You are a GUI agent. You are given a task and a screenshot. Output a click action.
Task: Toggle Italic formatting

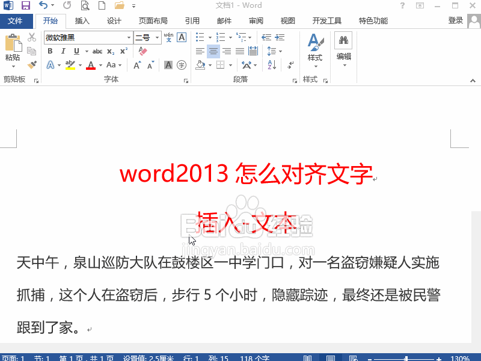pos(63,51)
